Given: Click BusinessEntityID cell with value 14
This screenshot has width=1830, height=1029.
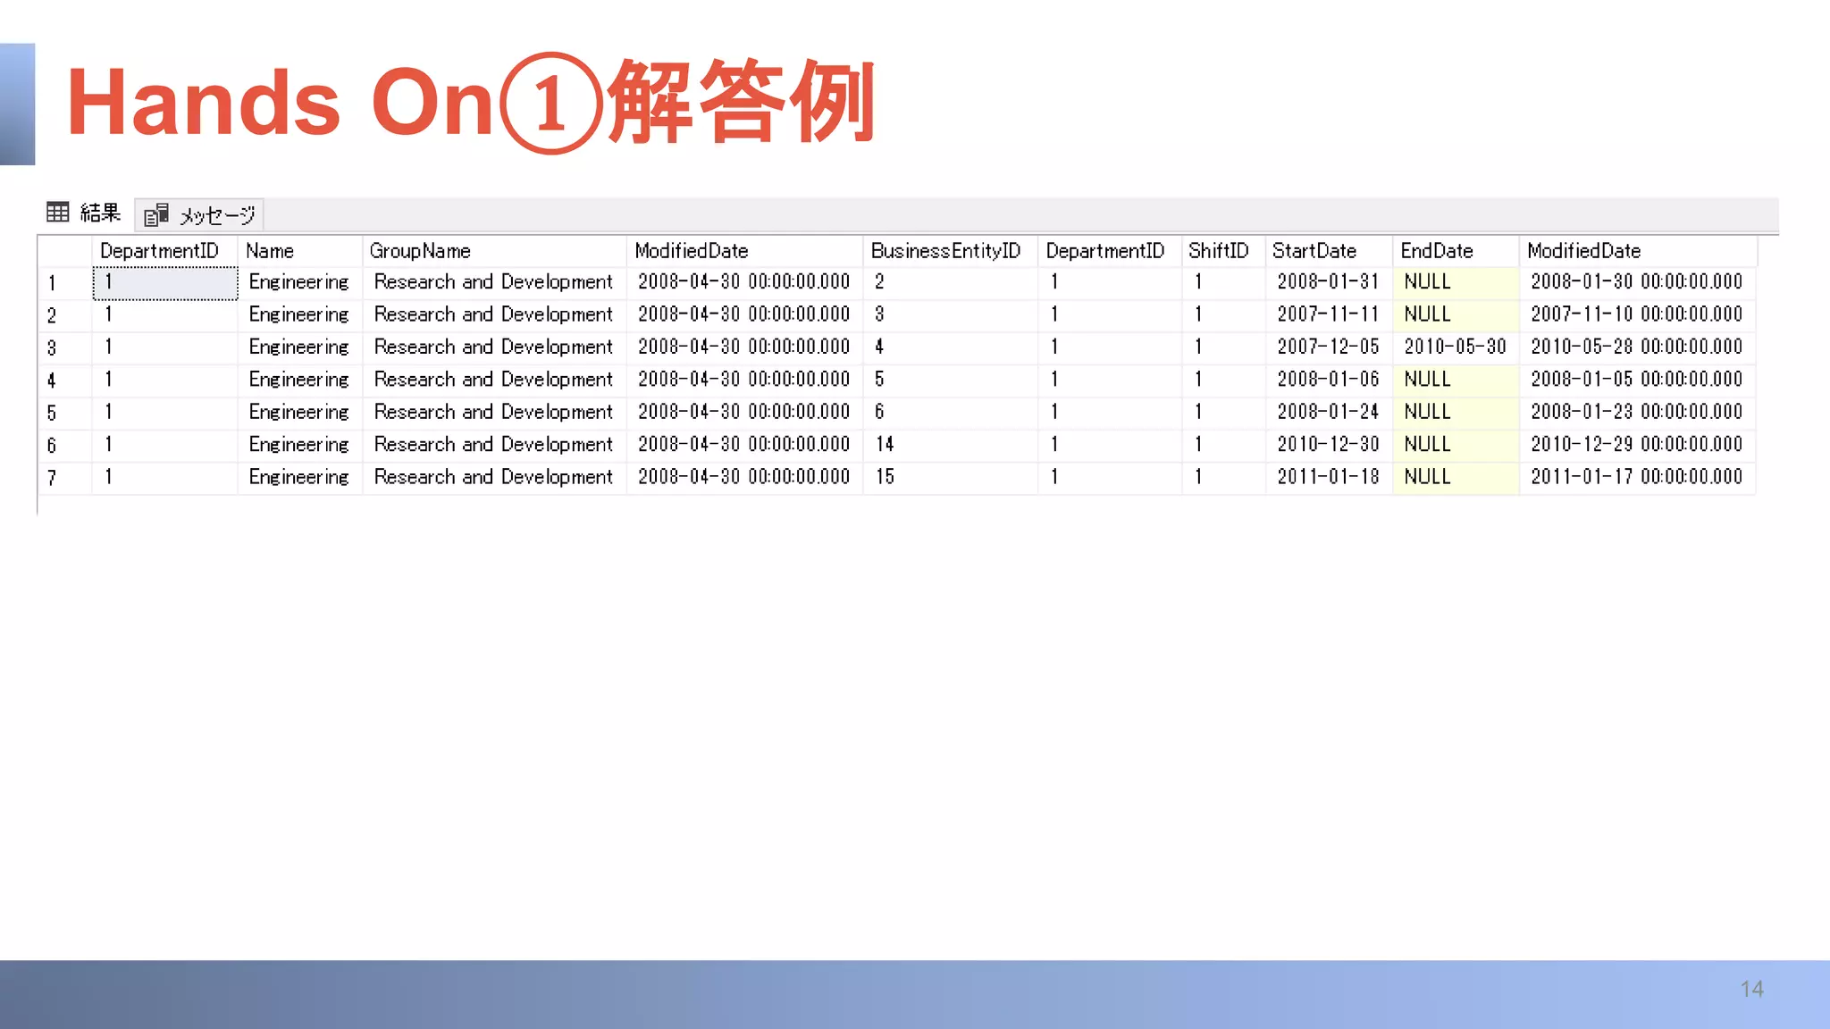Looking at the screenshot, I should click(x=950, y=444).
